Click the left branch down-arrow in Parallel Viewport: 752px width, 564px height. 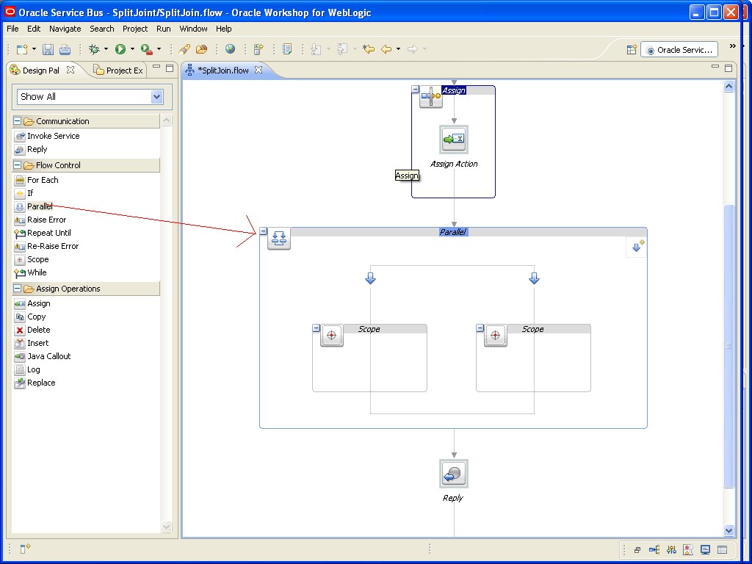[x=370, y=278]
